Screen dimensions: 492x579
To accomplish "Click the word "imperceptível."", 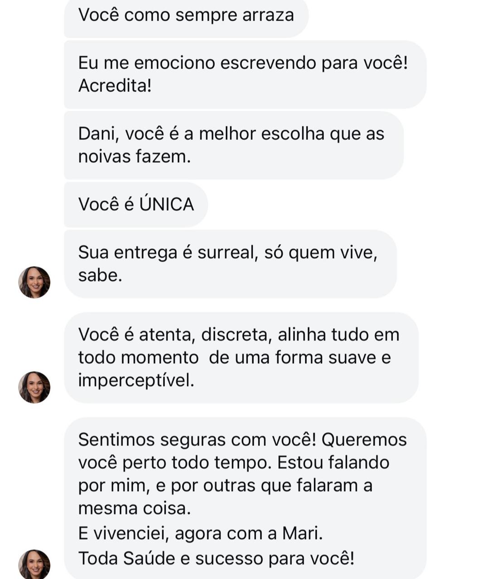I will (x=136, y=380).
